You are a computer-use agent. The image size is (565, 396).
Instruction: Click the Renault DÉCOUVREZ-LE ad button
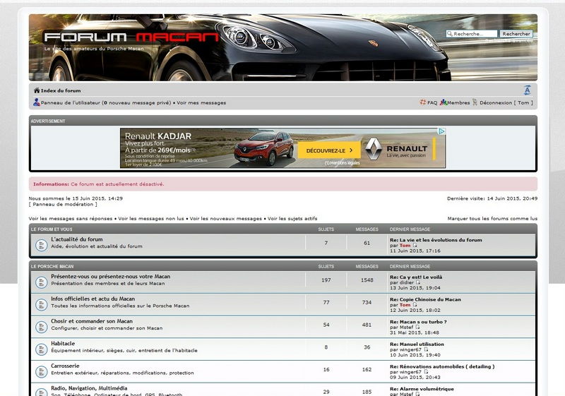pyautogui.click(x=329, y=150)
